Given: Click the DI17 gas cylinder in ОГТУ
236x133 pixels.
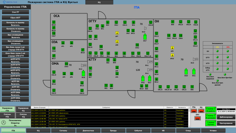Looking at the screenshot, I should click(x=145, y=37).
